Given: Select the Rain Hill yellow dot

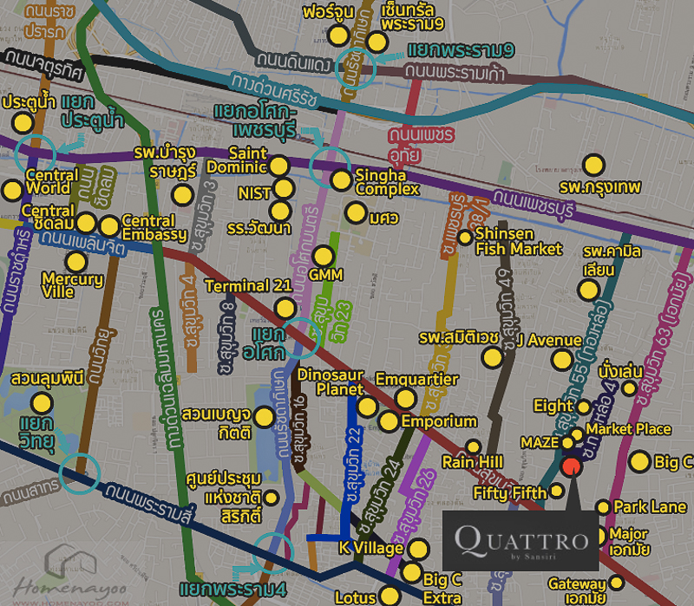Looking at the screenshot, I should click(x=474, y=446).
